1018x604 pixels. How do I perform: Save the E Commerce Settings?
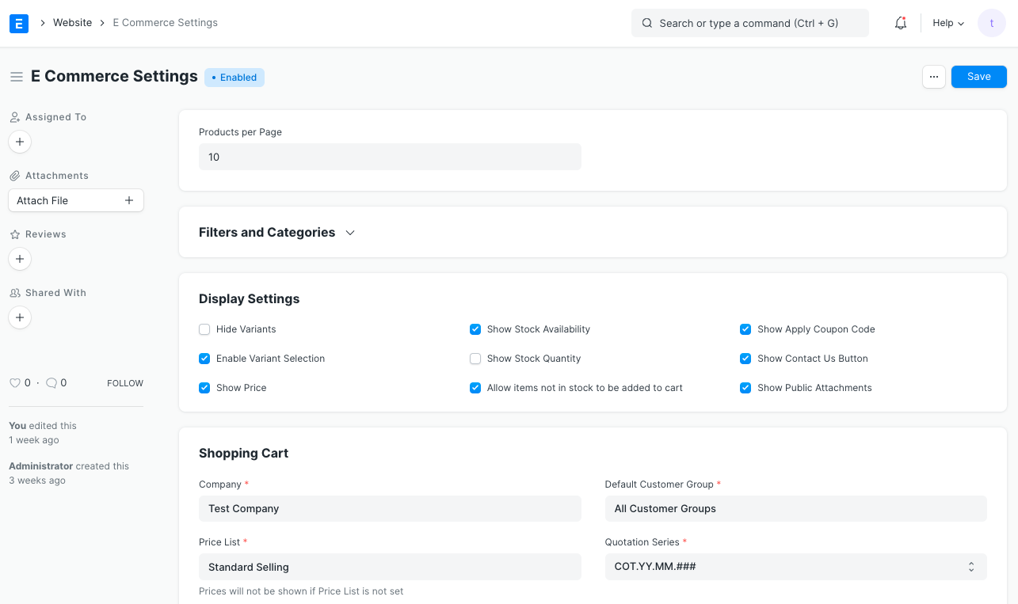point(978,76)
